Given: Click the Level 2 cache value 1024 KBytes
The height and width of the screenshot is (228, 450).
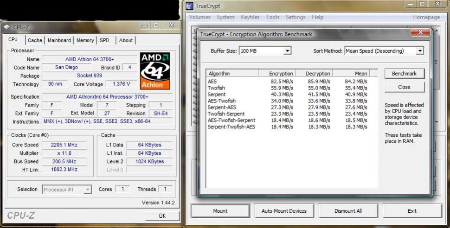Looking at the screenshot, I should [x=149, y=161].
